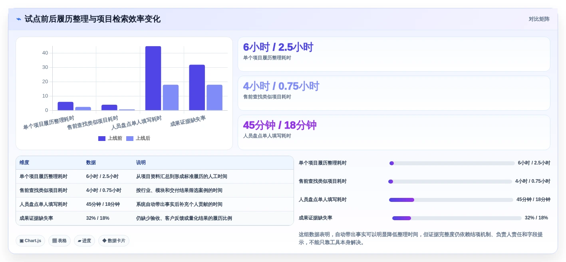Click the 上线前 bar for 人员盘点单人填写耗时
Screen dimensions: 566x262
coord(153,78)
